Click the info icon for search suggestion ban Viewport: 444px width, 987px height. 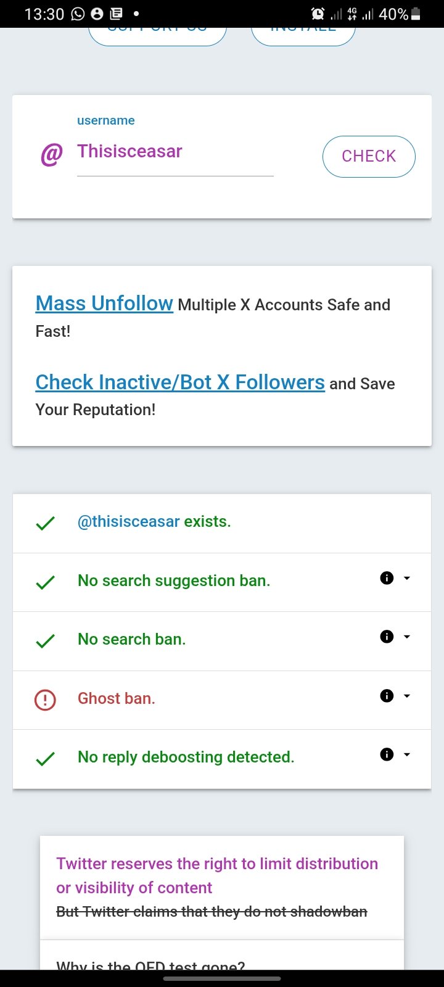click(387, 578)
